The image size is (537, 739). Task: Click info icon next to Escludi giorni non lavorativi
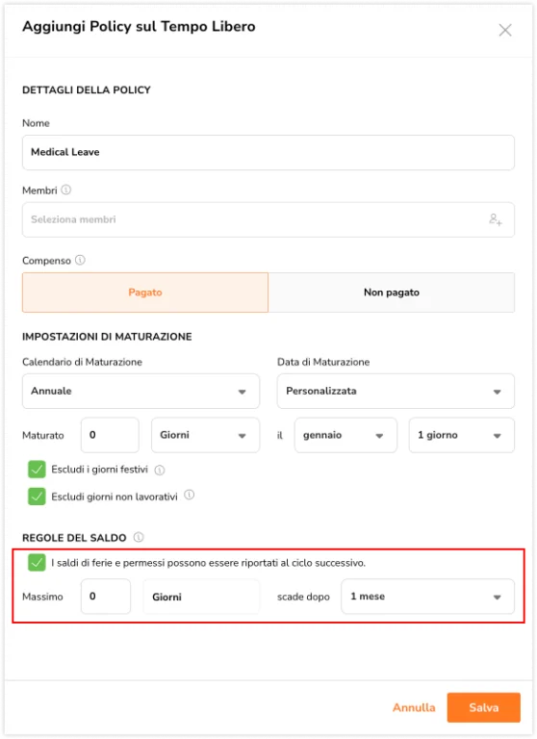click(189, 495)
